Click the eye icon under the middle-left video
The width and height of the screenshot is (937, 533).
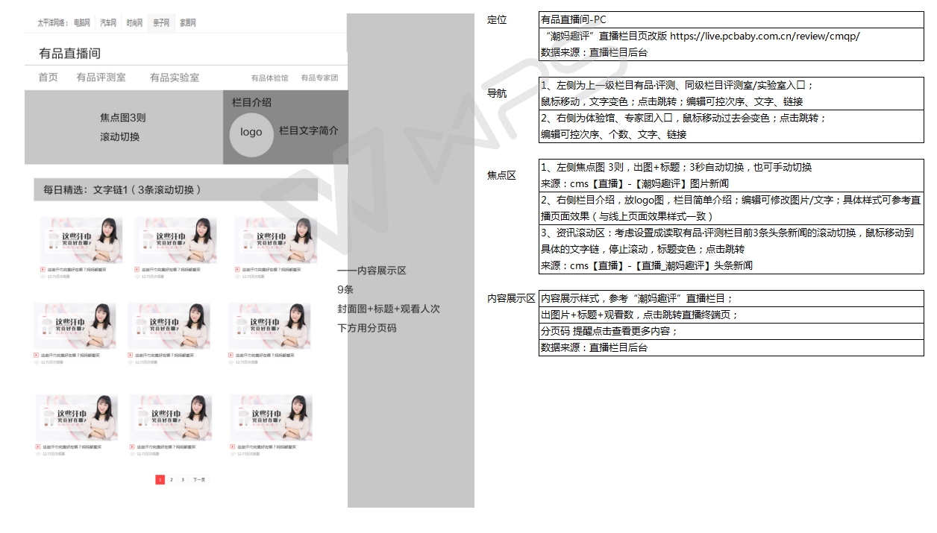(x=36, y=362)
